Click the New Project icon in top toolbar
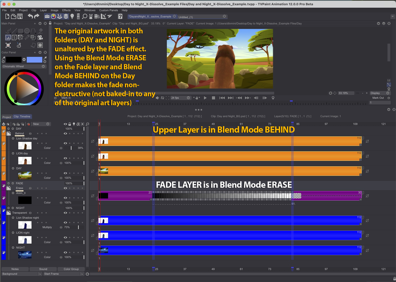This screenshot has width=396, height=282. (x=7, y=16)
